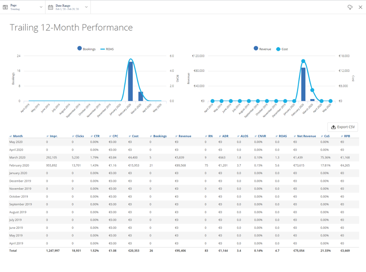Sort table by CNVR column
This screenshot has height=272, width=366.
pyautogui.click(x=260, y=136)
